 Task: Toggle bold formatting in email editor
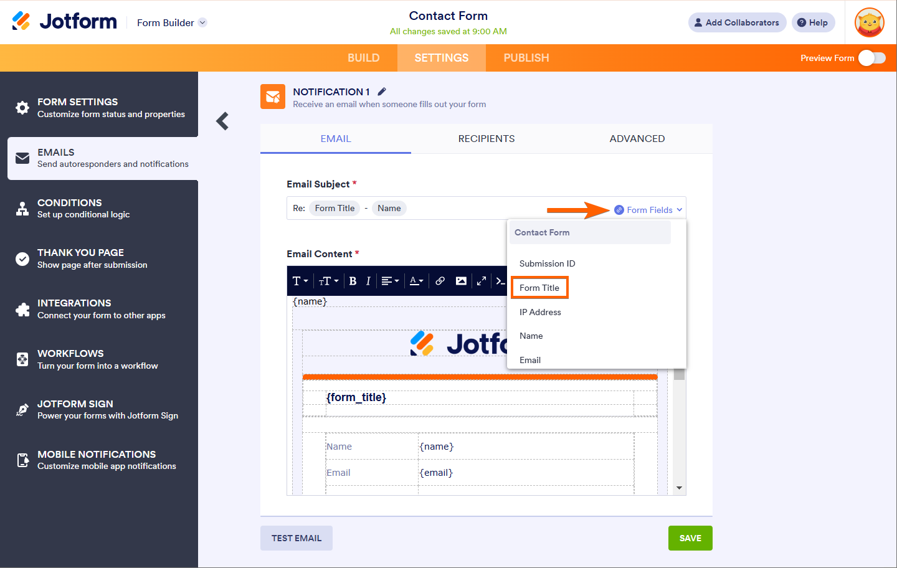(353, 281)
